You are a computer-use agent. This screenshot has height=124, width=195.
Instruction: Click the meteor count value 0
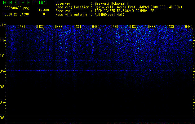44,14
